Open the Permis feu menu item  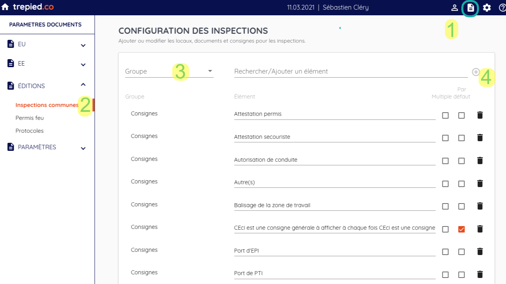pyautogui.click(x=29, y=118)
